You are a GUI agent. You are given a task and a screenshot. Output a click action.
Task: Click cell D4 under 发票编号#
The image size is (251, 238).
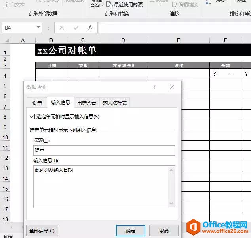click(x=123, y=73)
